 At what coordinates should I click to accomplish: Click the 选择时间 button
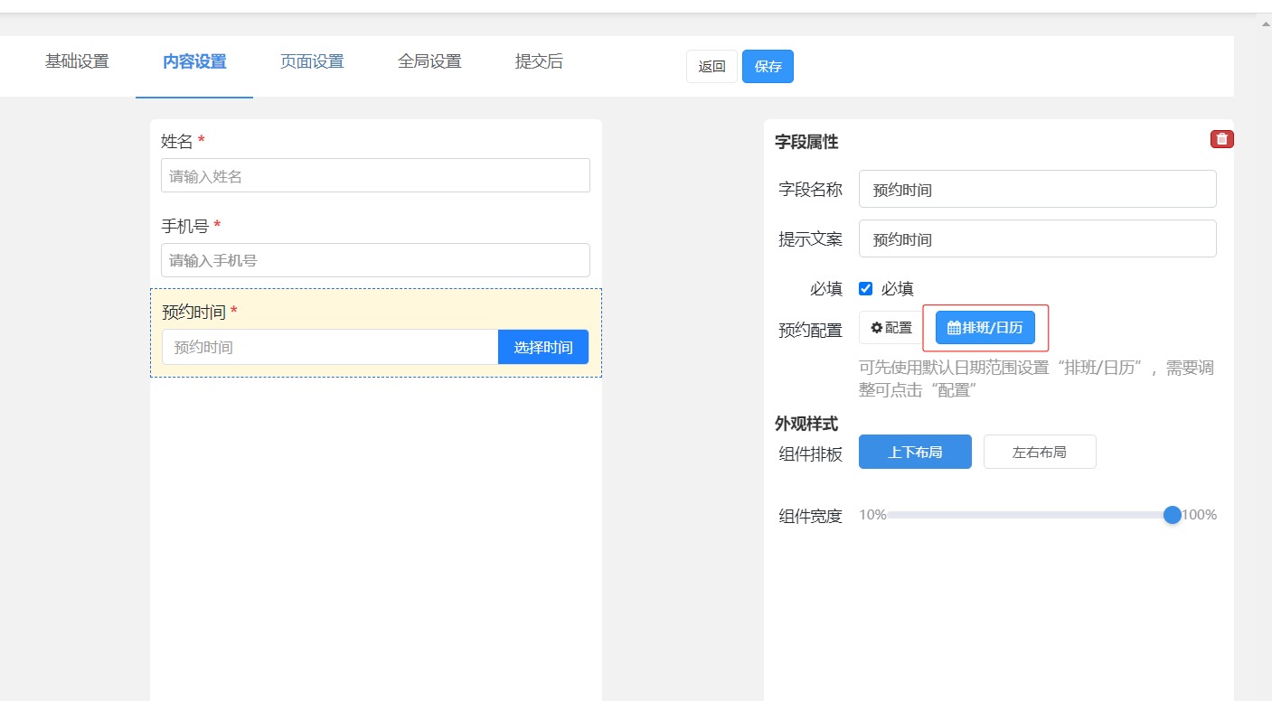point(542,347)
